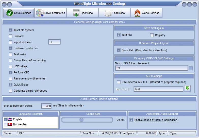Click the Close Settings house icon
Image resolution: width=199 pixels, height=138 pixels.
pos(137,13)
